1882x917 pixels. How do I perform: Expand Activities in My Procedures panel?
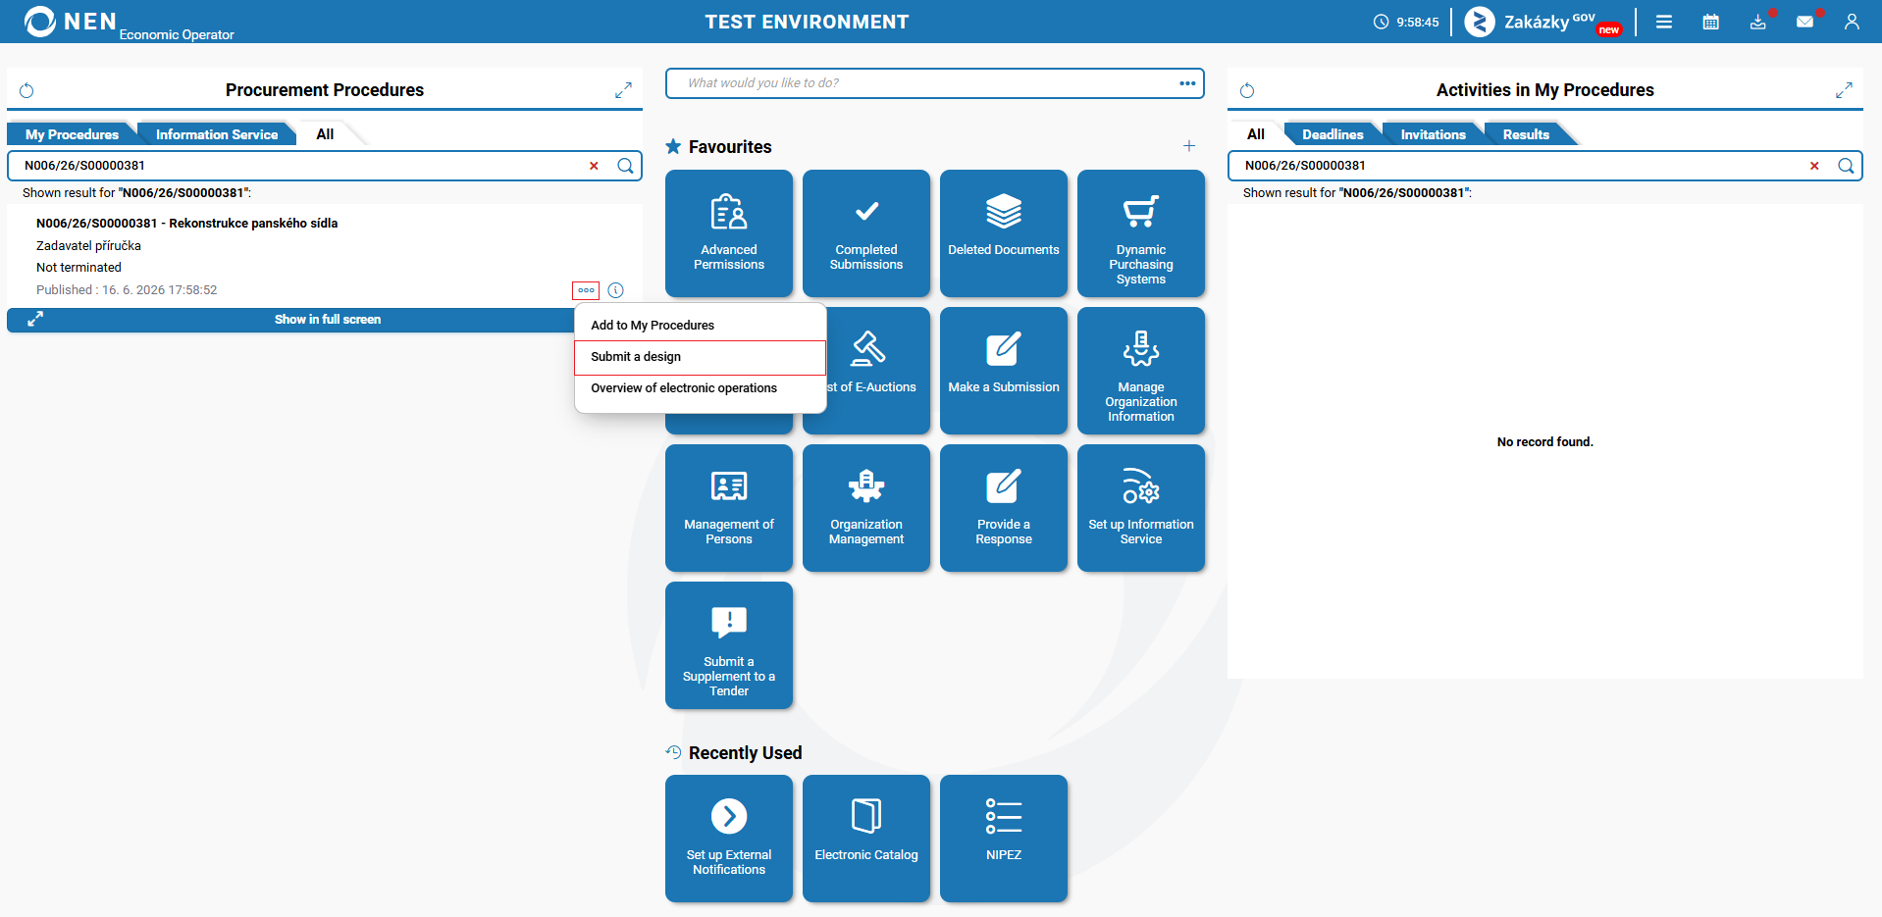coord(1844,90)
